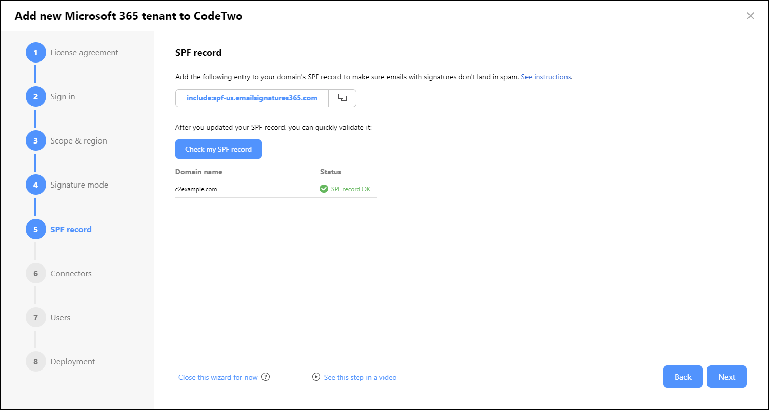Open Connectors step label
Image resolution: width=769 pixels, height=410 pixels.
pos(71,273)
